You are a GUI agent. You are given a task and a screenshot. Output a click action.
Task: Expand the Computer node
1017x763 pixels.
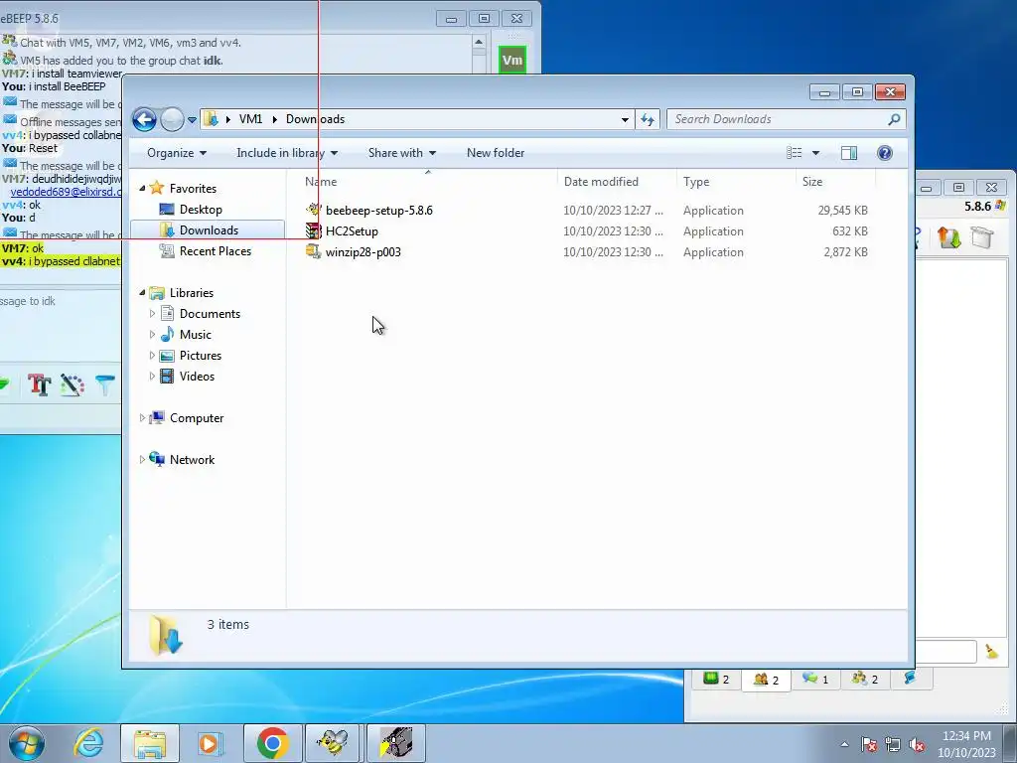pyautogui.click(x=142, y=418)
